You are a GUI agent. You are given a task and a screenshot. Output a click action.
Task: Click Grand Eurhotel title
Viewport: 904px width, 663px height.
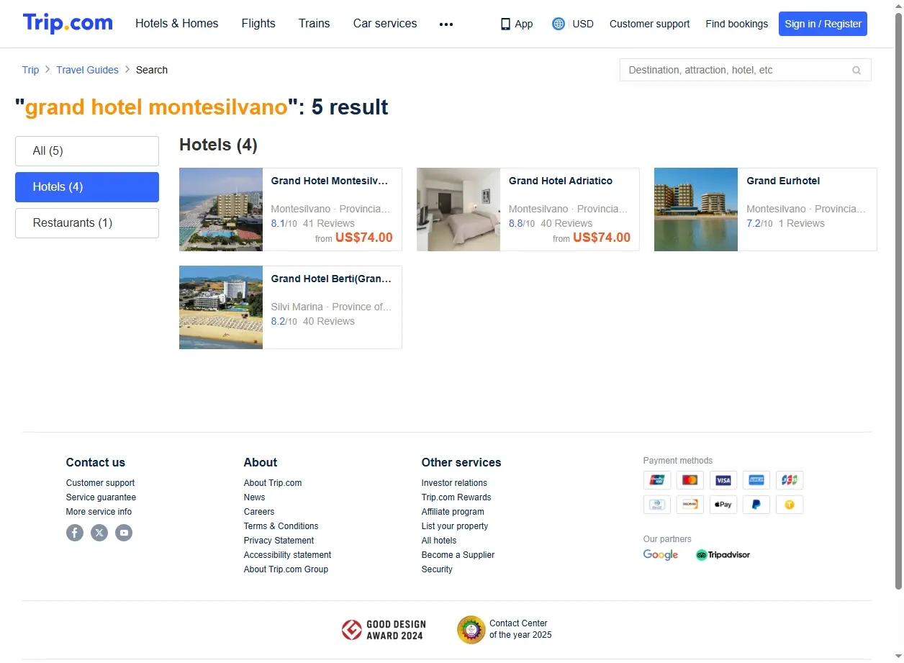(783, 181)
